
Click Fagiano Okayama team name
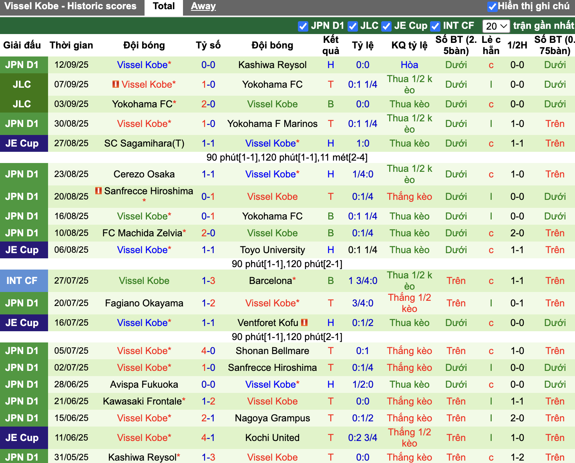point(144,303)
